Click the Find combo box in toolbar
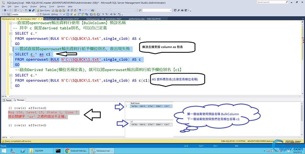Viewport: 305px width, 154px height. (x=157, y=10)
